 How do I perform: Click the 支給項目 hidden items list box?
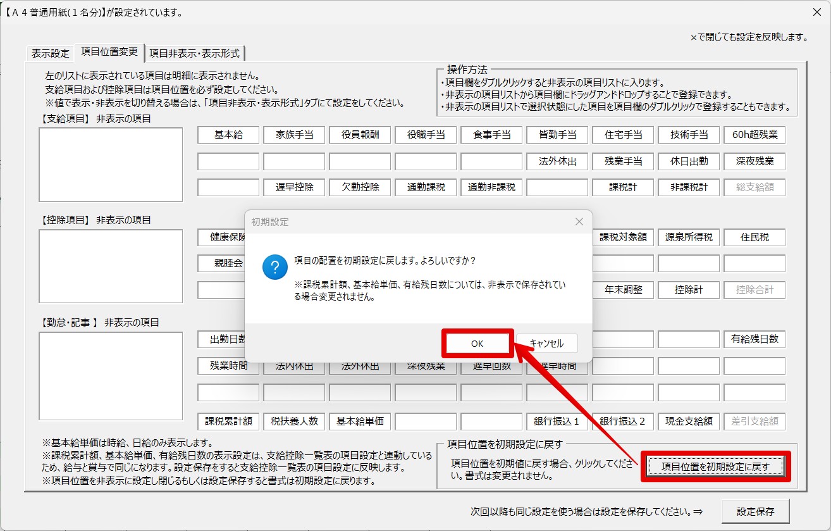pyautogui.click(x=111, y=165)
